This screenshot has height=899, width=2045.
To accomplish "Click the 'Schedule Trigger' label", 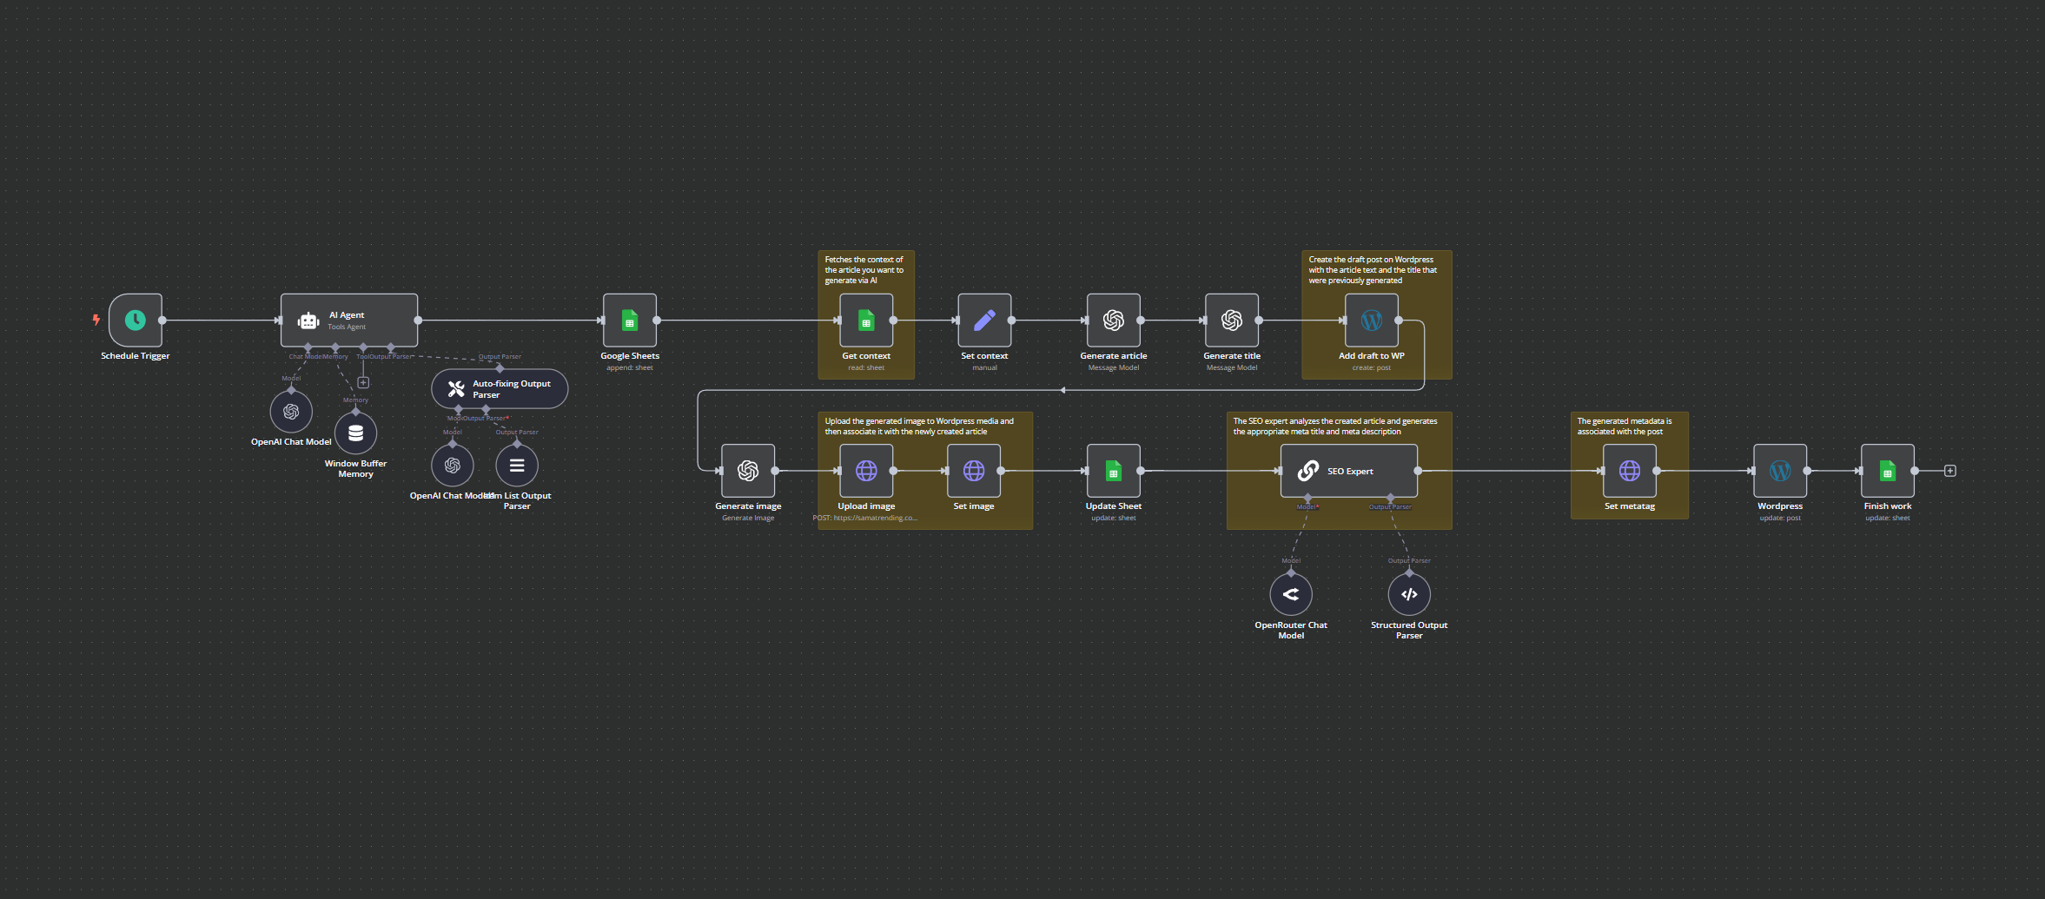I will [x=136, y=356].
